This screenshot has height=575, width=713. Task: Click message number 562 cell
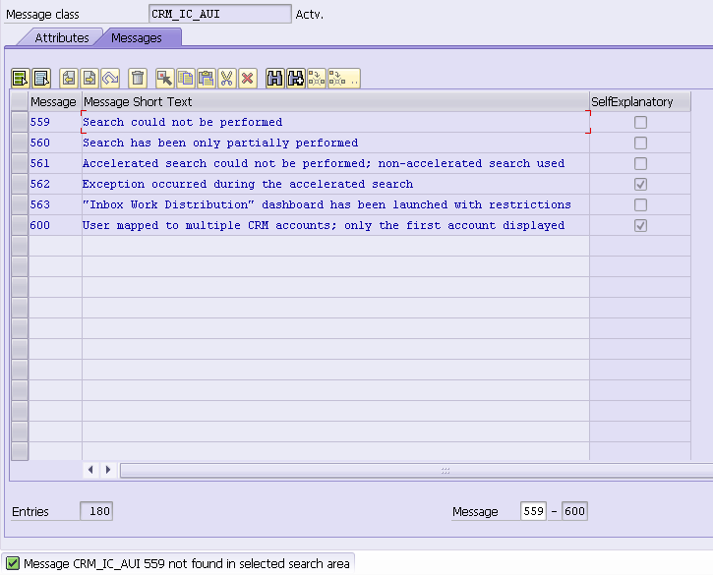[x=55, y=184]
